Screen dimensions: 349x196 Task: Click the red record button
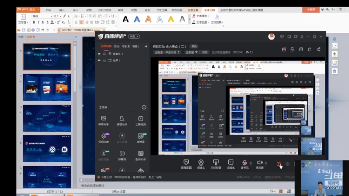278,164
